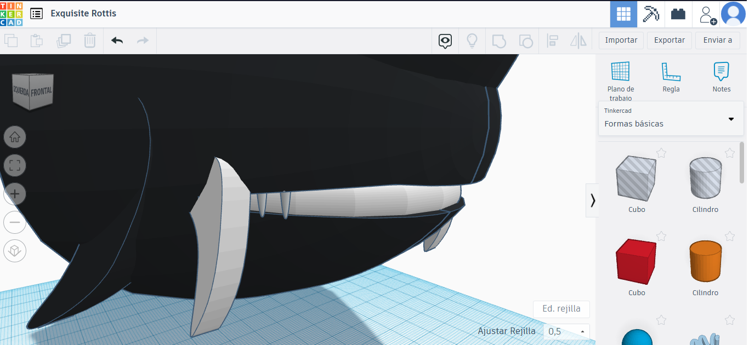Click the Home view button
The width and height of the screenshot is (749, 345).
[x=15, y=137]
